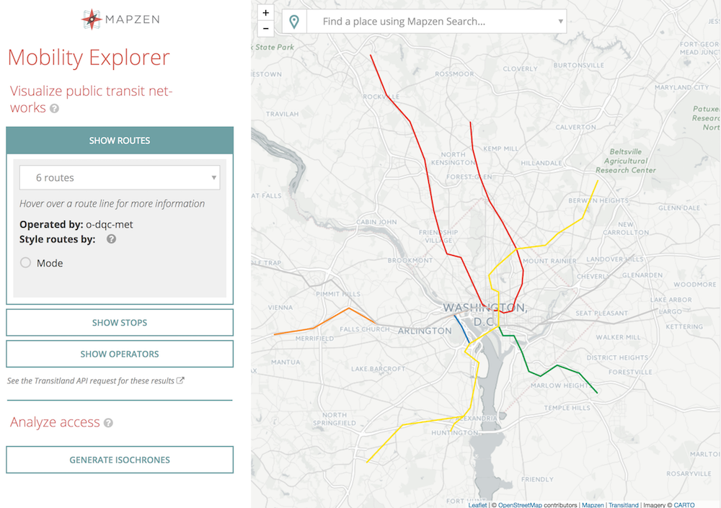Click the BURTONSVILLE map label
Screen dimensions: 721x508
coord(578,66)
